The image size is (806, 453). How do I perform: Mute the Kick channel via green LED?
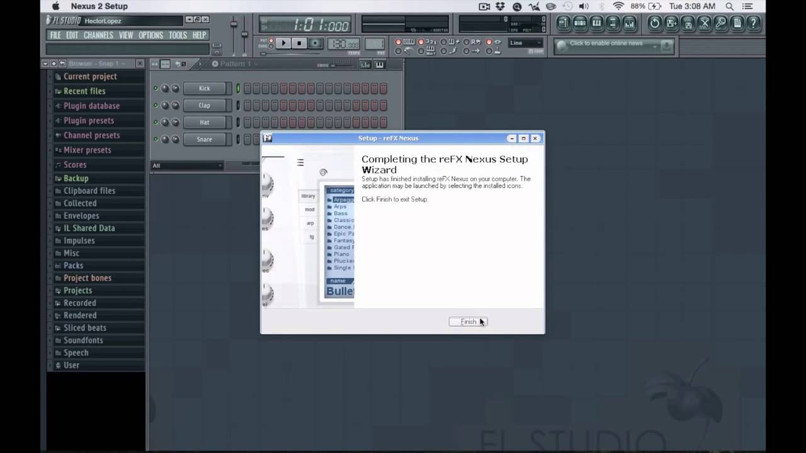(156, 88)
